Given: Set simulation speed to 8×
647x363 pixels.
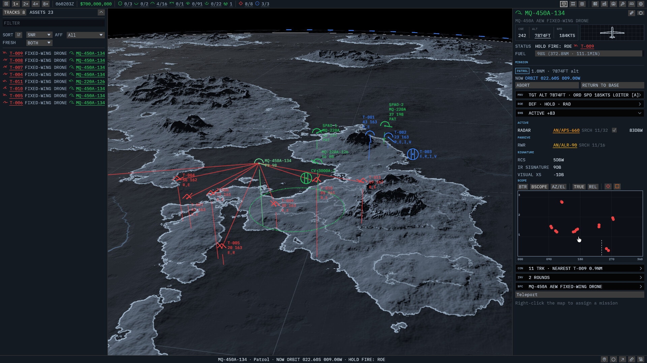Looking at the screenshot, I should (x=46, y=4).
